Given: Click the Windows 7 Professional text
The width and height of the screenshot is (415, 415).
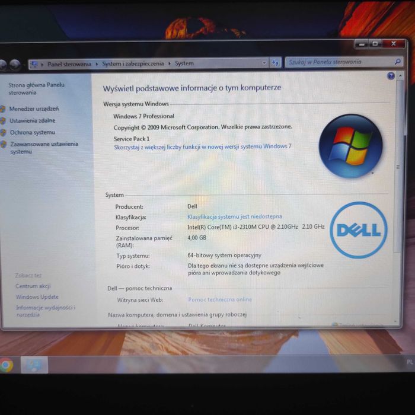Looking at the screenshot, I should pyautogui.click(x=143, y=116).
